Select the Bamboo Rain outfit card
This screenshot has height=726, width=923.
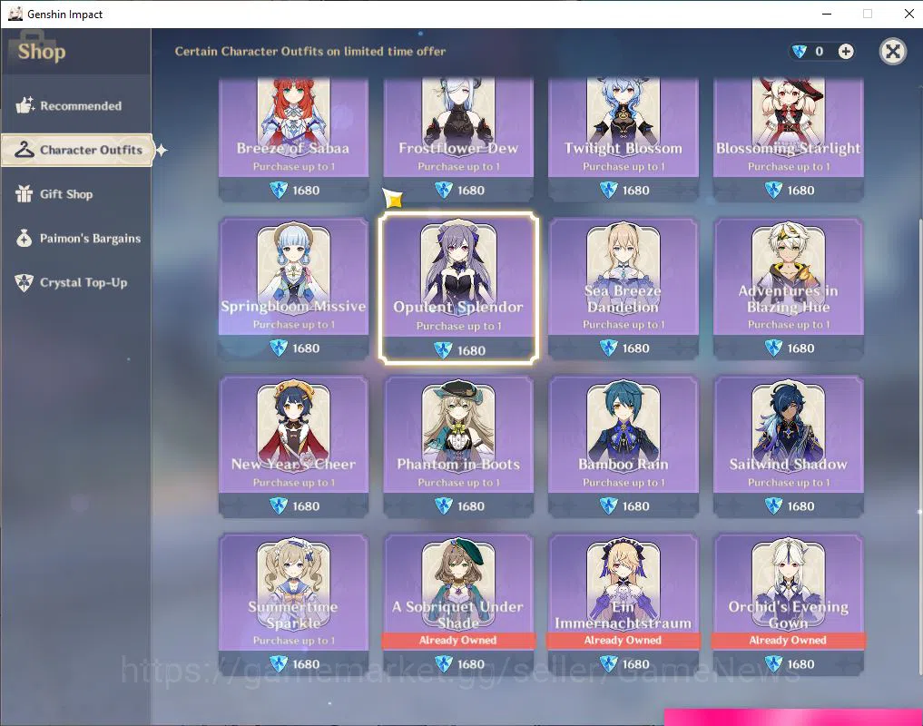click(624, 446)
